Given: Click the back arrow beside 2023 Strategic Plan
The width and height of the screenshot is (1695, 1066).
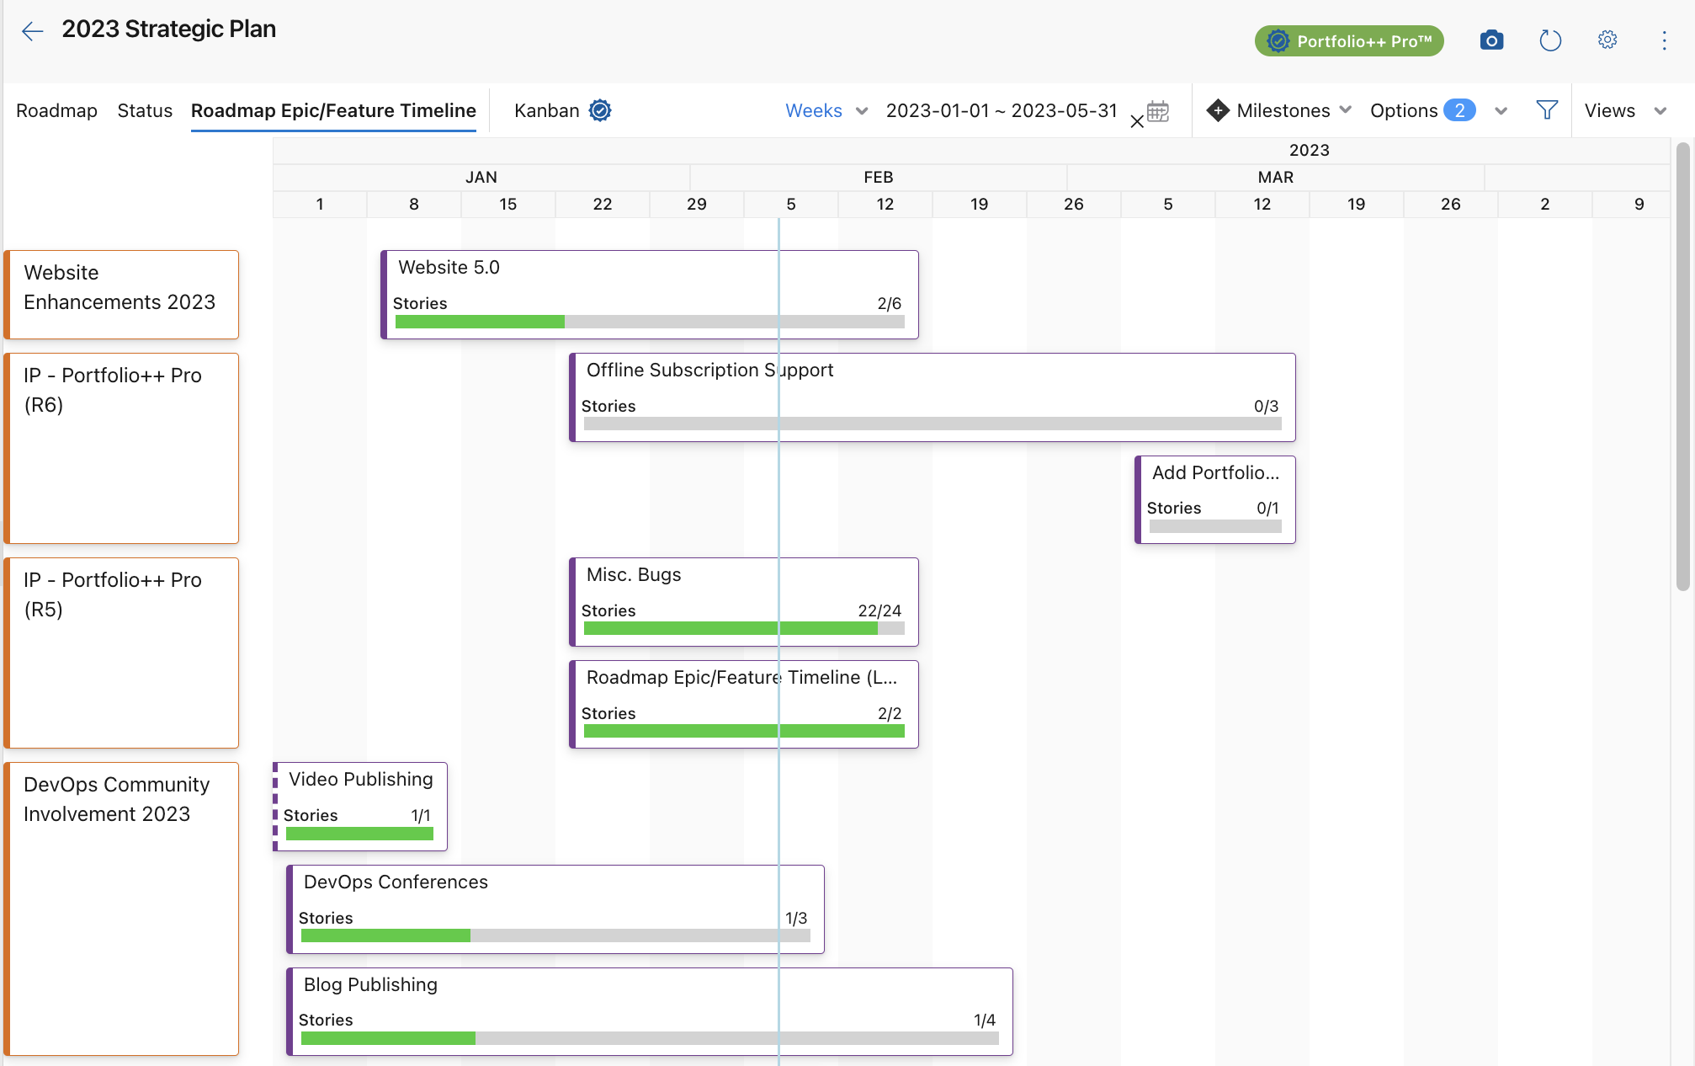Looking at the screenshot, I should tap(31, 31).
